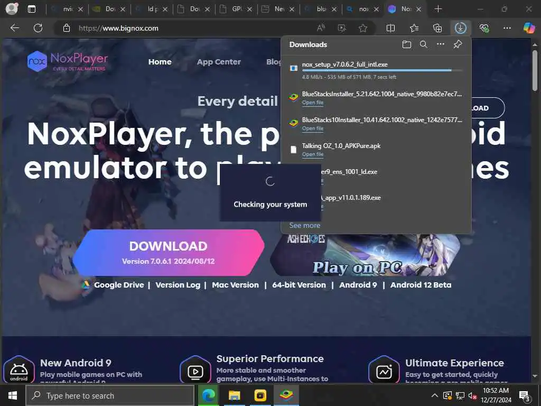Reload the page with refresh icon
This screenshot has width=541, height=406.
click(x=38, y=28)
